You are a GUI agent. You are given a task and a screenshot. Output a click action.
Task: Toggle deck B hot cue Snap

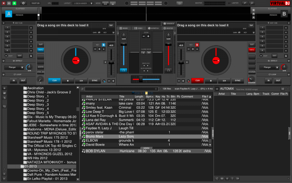click(x=261, y=56)
